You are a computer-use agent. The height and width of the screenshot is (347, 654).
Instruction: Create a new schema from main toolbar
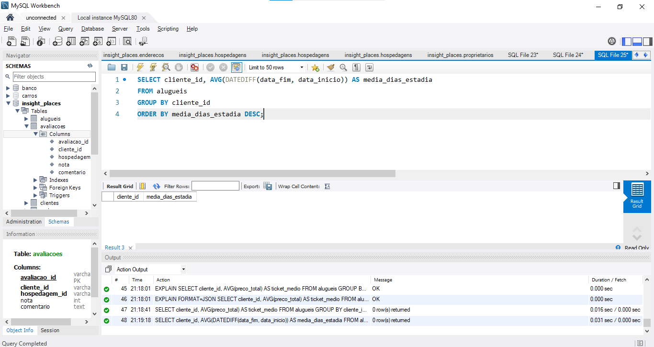tap(57, 42)
